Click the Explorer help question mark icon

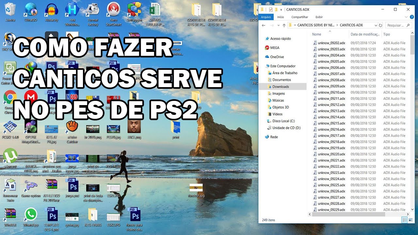pos(411,17)
